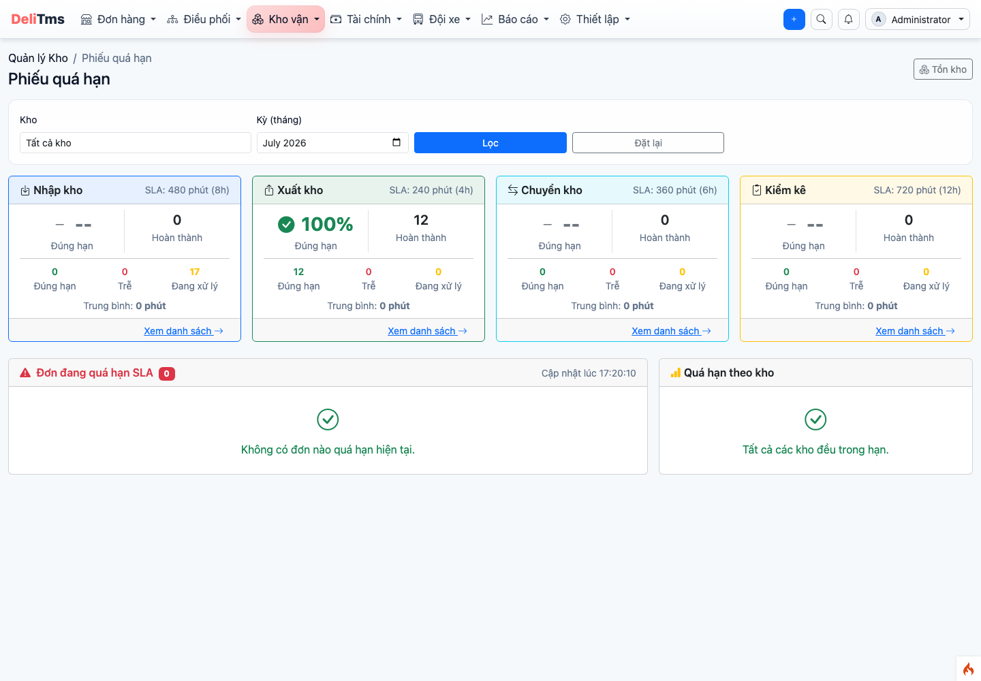Screen dimensions: 981x681
Task: Click the Đội xe bus icon in navbar
Action: point(418,19)
